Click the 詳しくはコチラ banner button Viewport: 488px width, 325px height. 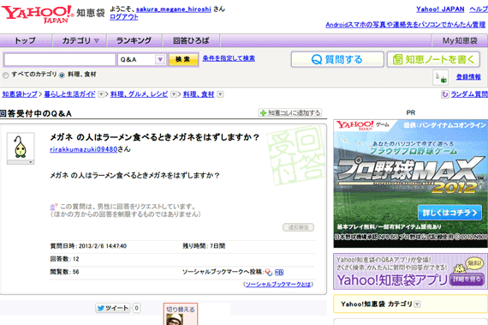coord(449,213)
